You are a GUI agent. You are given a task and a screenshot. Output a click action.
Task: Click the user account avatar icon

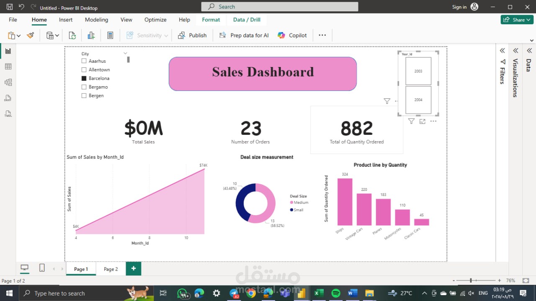pos(474,7)
